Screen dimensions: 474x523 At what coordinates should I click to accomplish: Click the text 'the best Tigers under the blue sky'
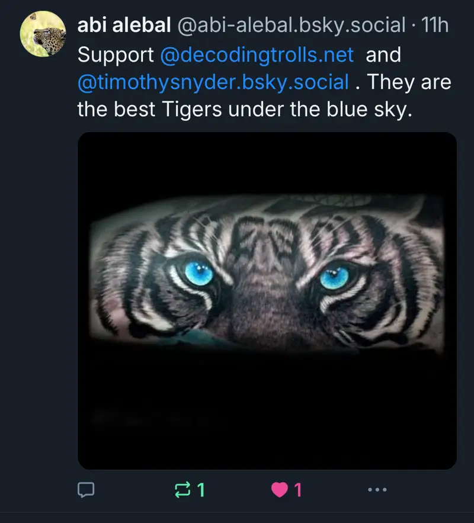244,109
